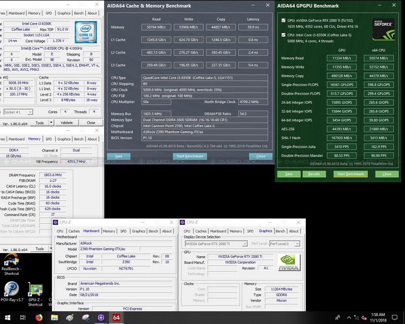405x324 pixels.
Task: Click the 'ASRock Z390 Phantom Gaming-ITX/ac' Motherboard field
Action: 205,132
